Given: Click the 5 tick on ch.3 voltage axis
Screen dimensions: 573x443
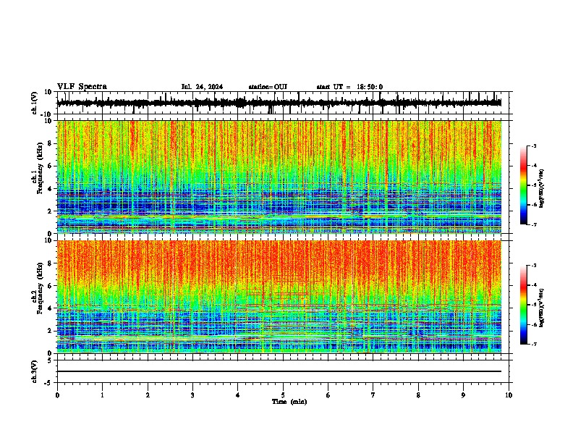Looking at the screenshot, I should (50, 360).
